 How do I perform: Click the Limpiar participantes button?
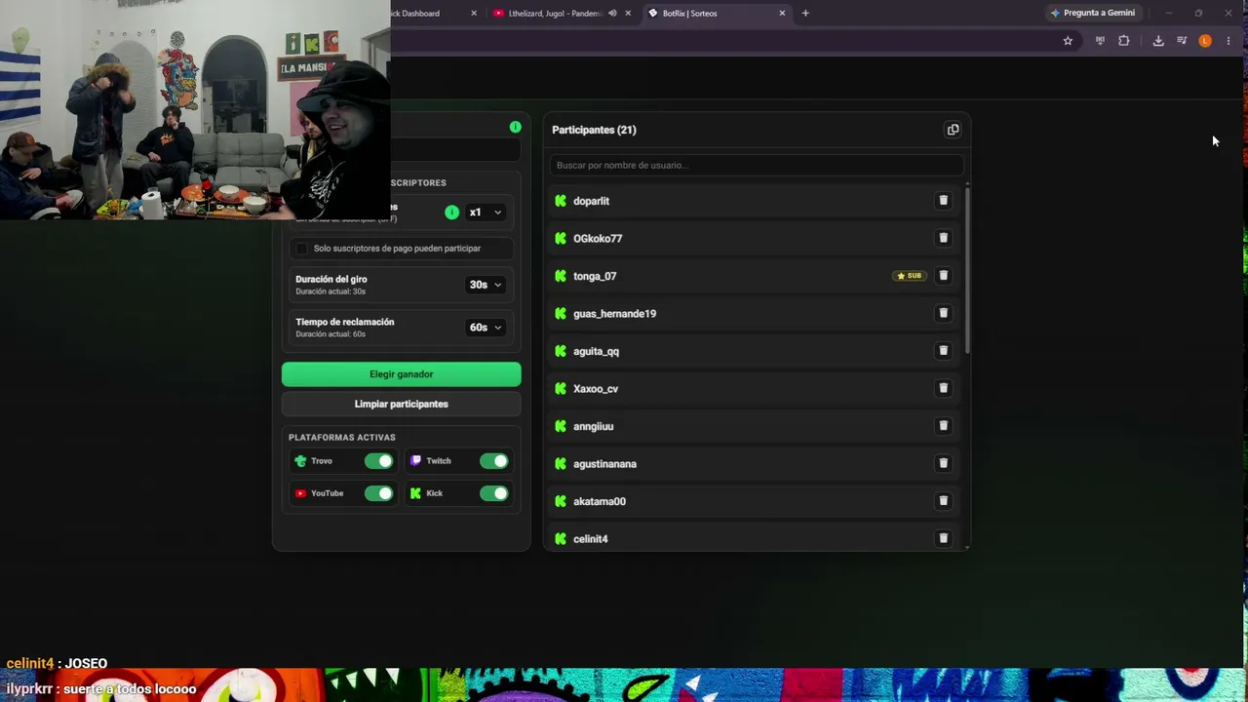pos(402,404)
